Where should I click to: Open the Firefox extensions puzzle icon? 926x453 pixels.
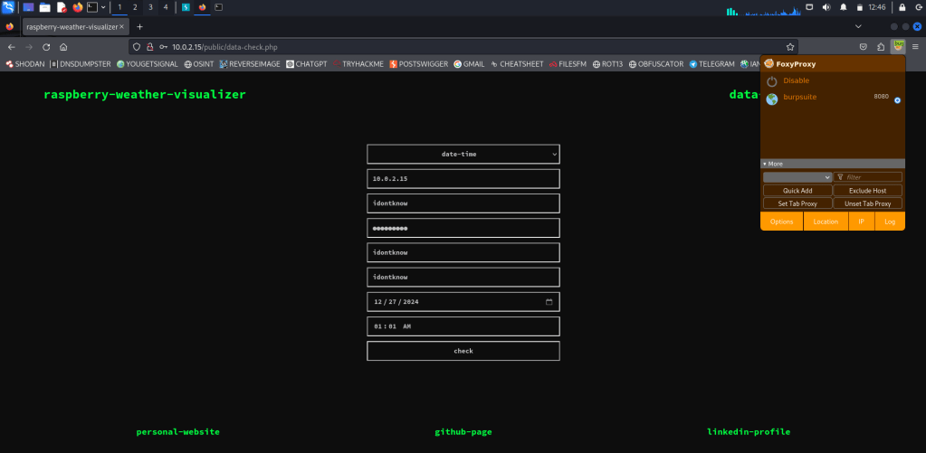click(881, 46)
